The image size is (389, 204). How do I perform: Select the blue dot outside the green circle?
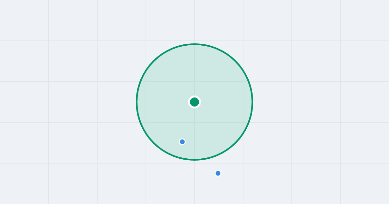pyautogui.click(x=218, y=173)
